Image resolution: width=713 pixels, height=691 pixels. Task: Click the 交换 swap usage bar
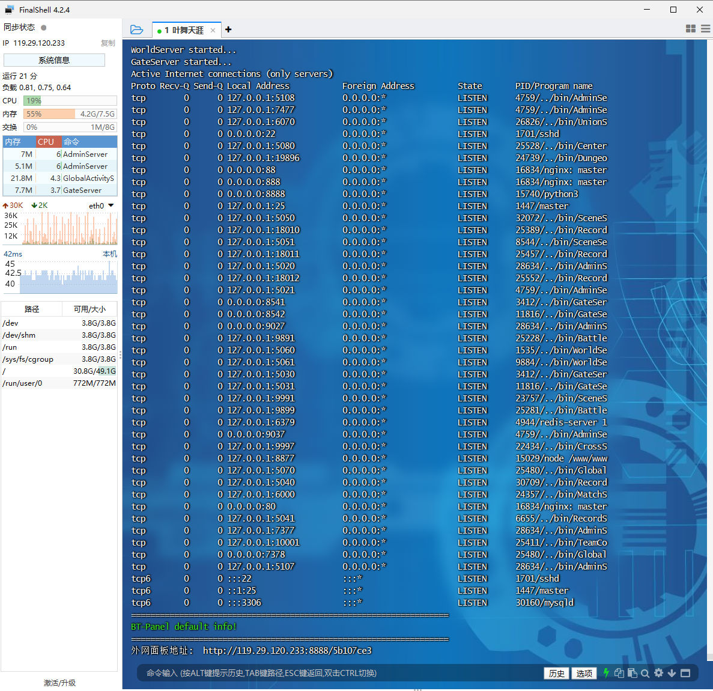70,127
